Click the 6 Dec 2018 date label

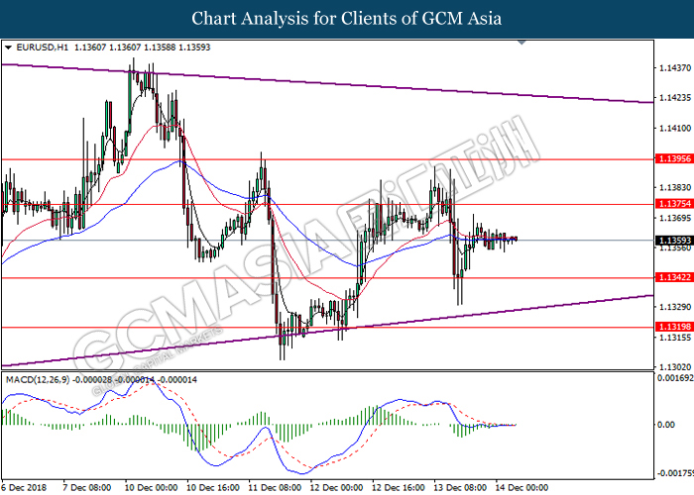point(24,487)
